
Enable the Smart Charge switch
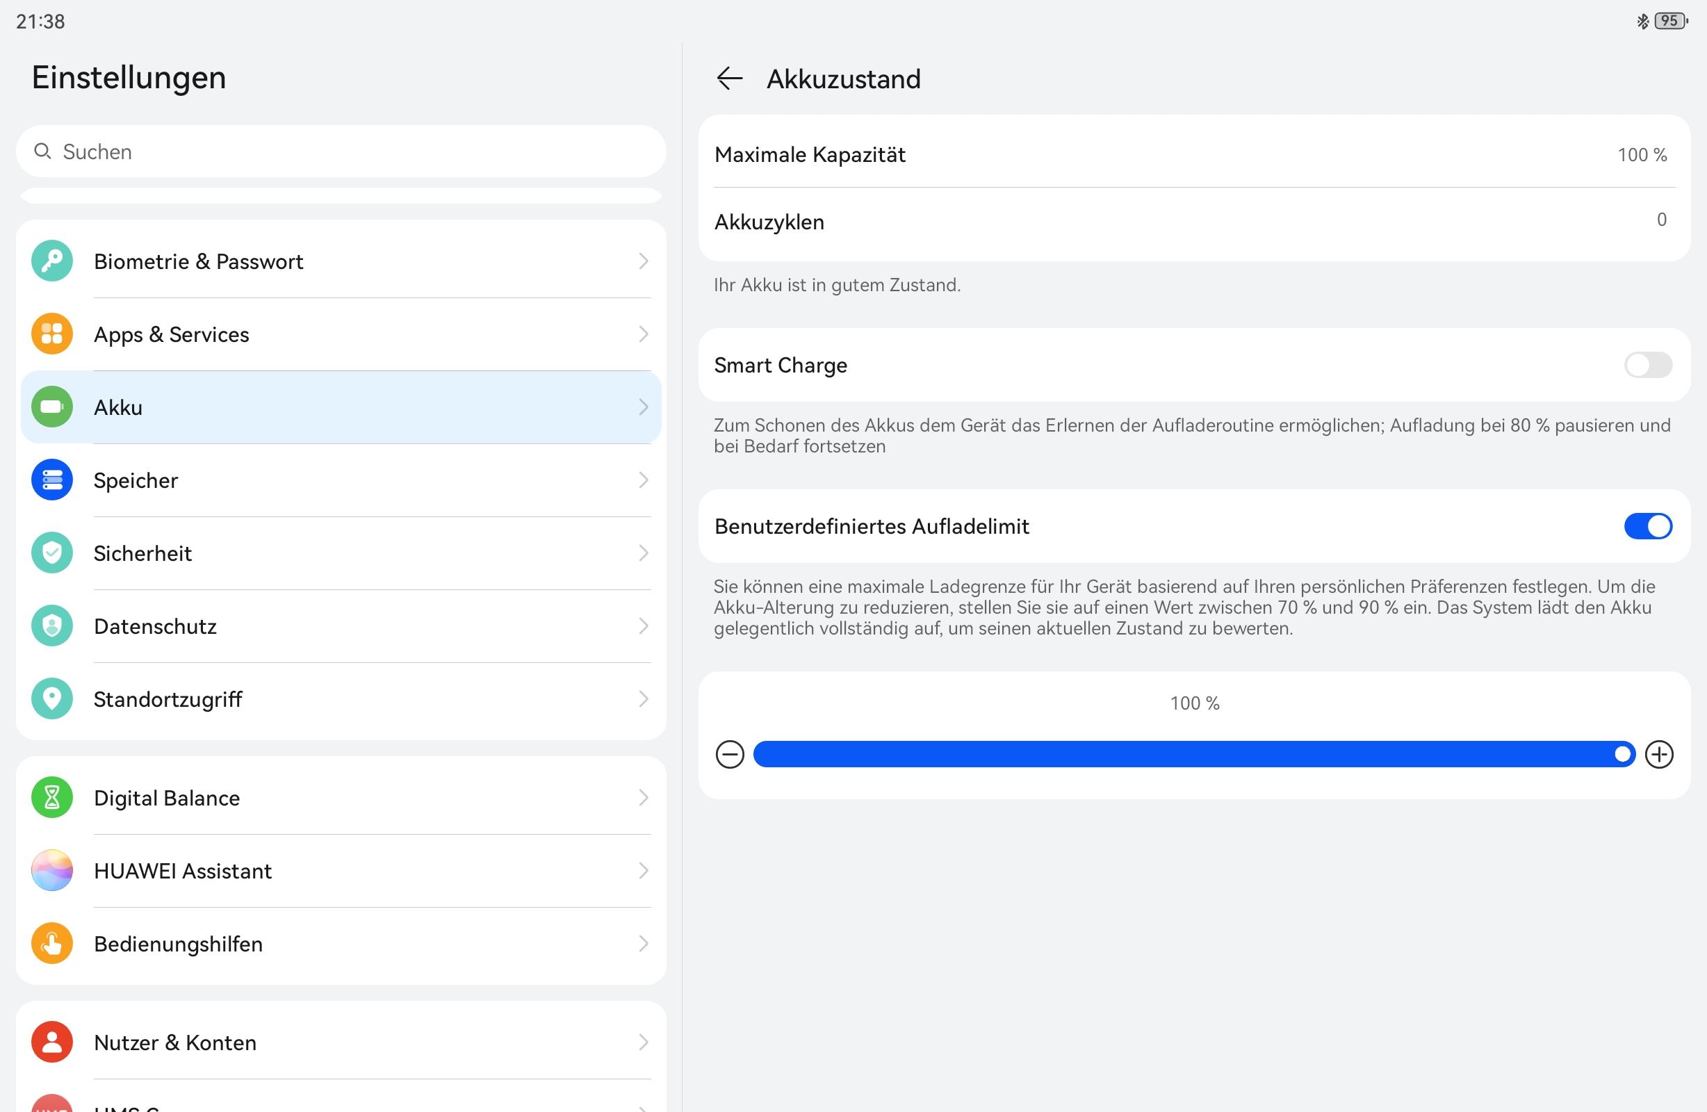pos(1647,365)
